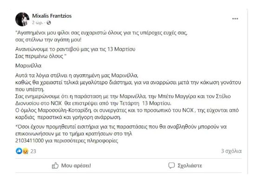Open the "2 ώρ." post timestamp
Screen dimensions: 257x188
tap(37, 23)
